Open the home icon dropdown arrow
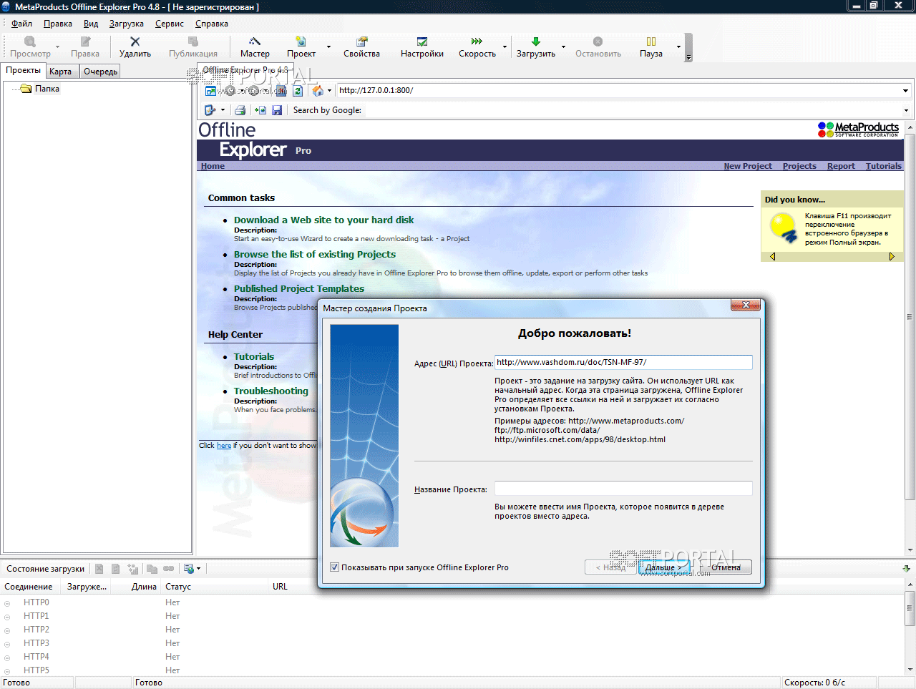 329,91
